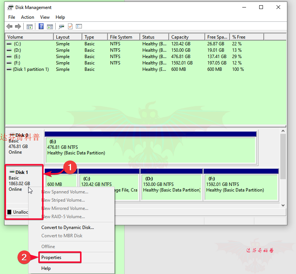Click Help in the context menu
The width and height of the screenshot is (296, 274).
pos(46,268)
